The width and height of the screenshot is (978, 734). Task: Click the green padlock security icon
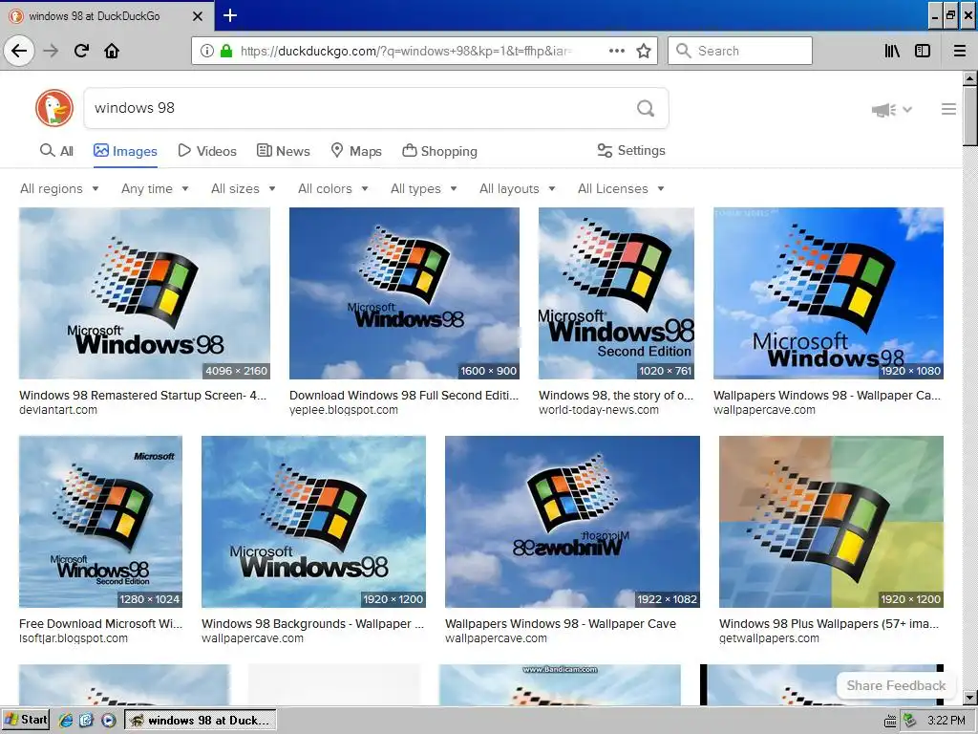[226, 51]
